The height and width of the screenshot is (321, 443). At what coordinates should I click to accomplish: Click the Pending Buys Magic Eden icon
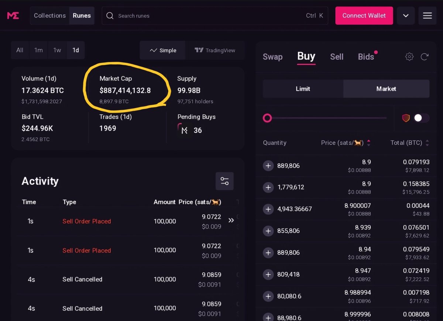[x=184, y=130]
